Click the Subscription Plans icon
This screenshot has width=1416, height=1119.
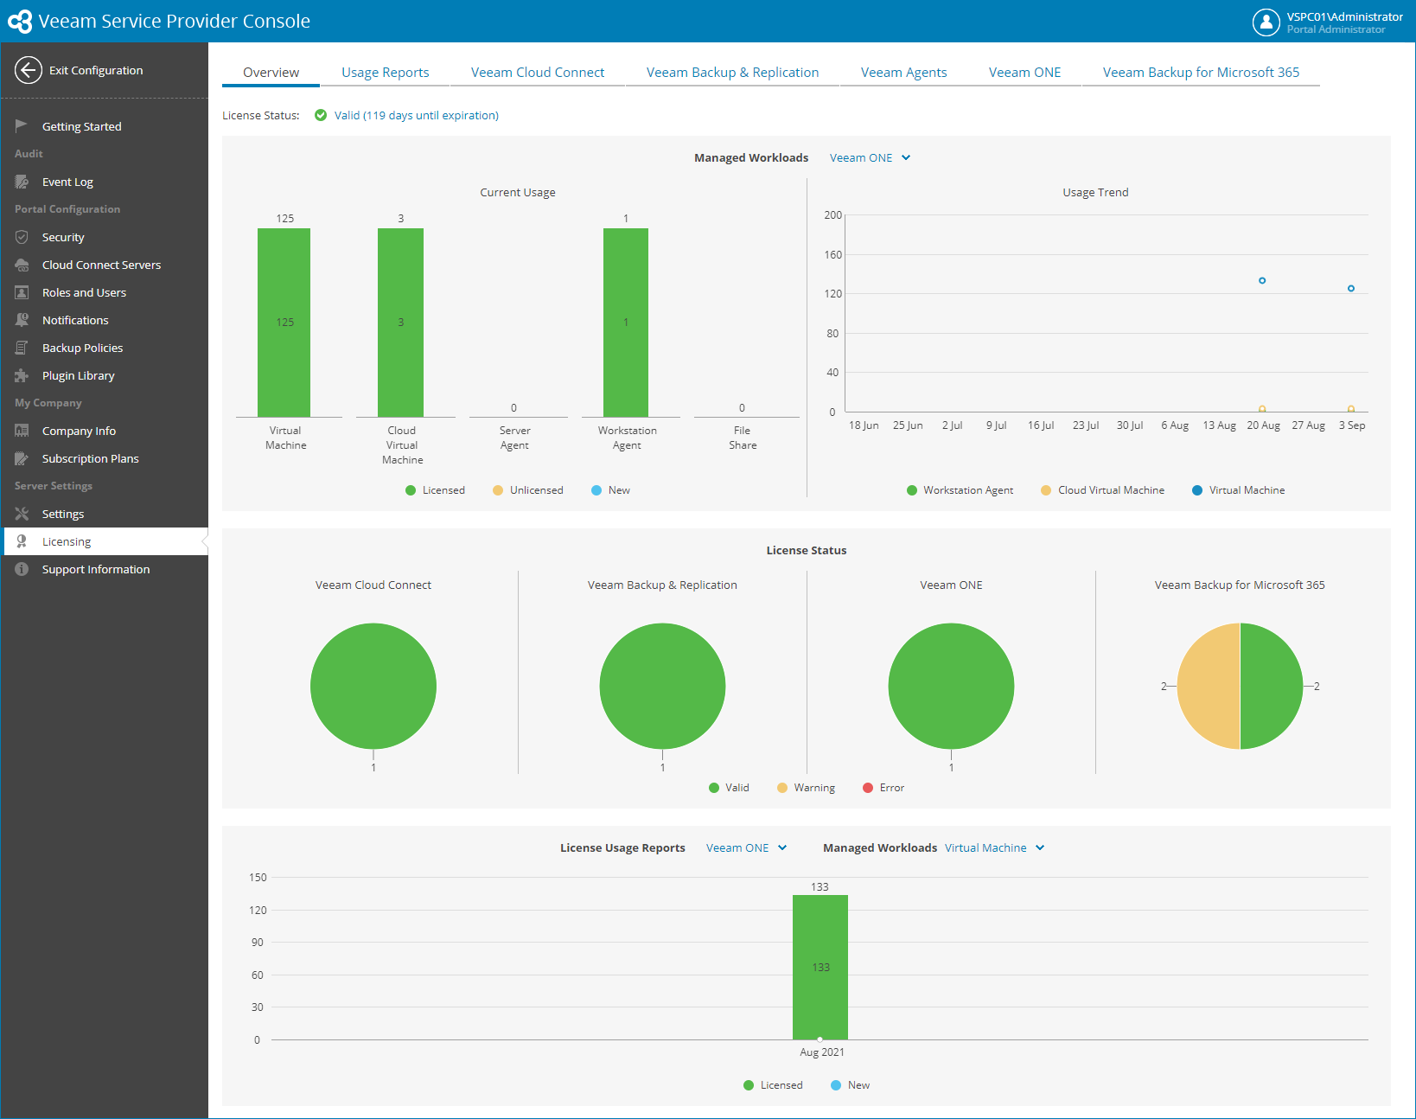(22, 458)
